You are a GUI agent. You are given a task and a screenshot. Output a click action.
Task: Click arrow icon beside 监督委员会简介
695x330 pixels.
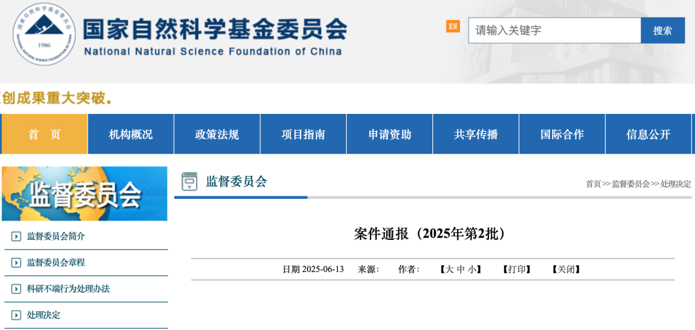click(x=16, y=237)
